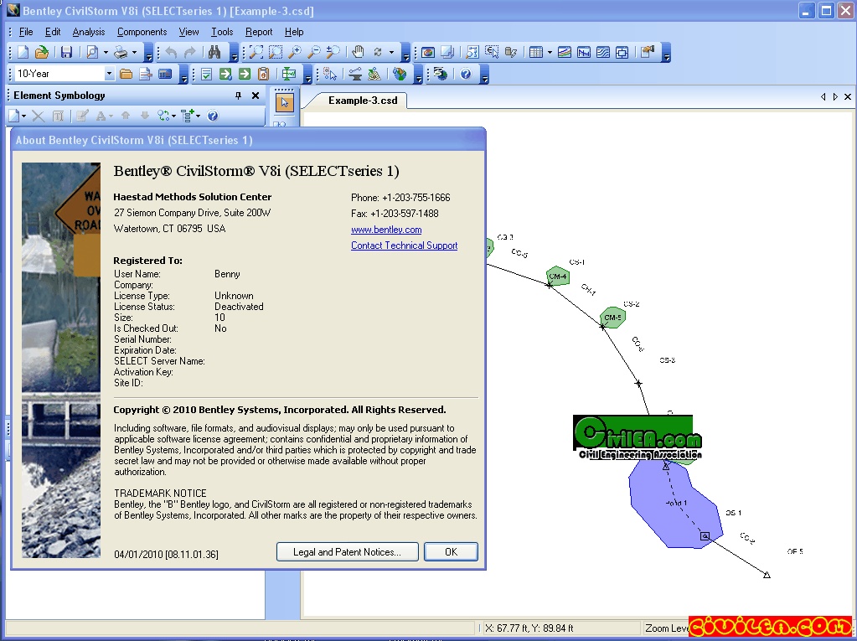
Task: Select the CM-5 catchment in the drawing
Action: (612, 317)
